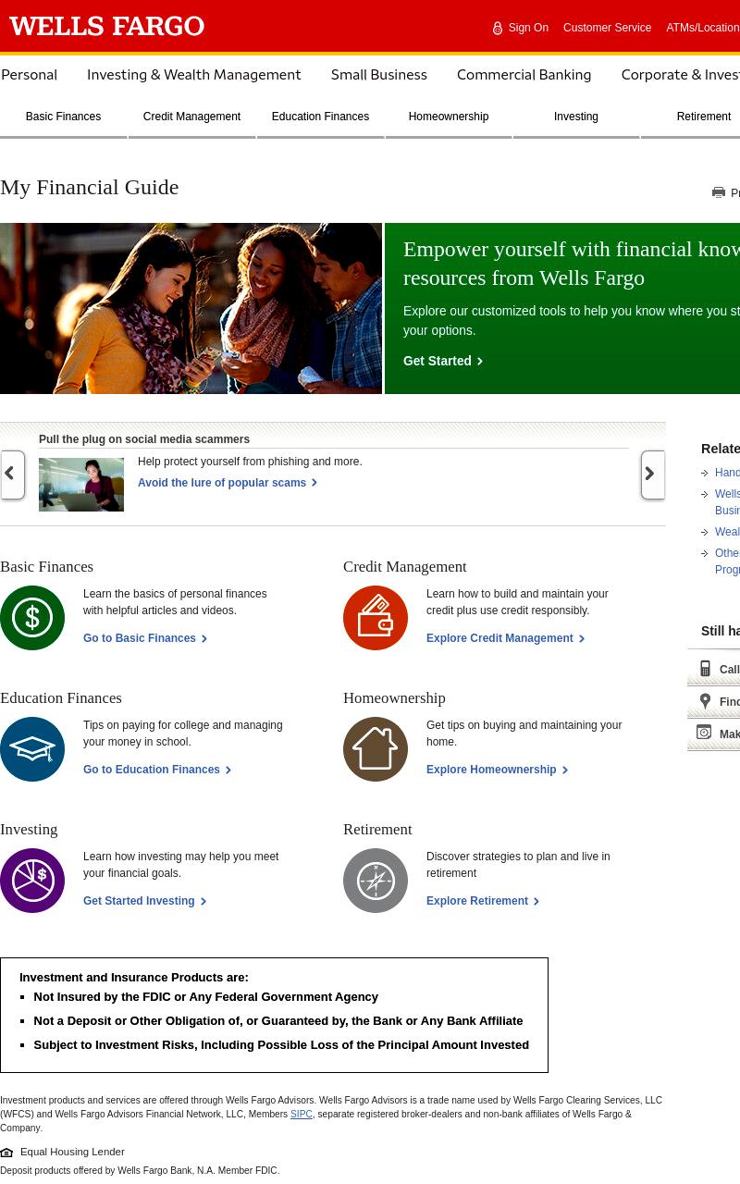740x1184 pixels.
Task: Click the gray compass Retirement icon
Action: tap(376, 881)
